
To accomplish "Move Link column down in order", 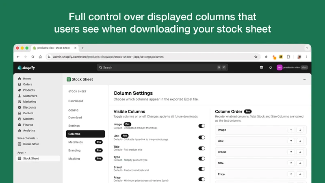I will click(300, 141).
